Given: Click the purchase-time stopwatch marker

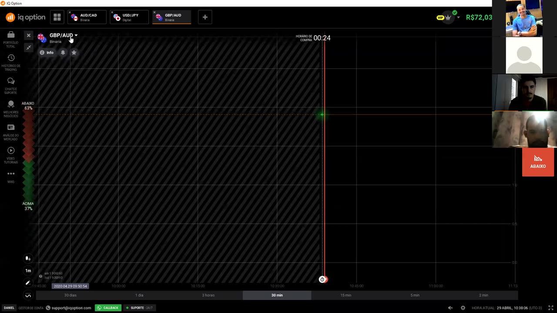Looking at the screenshot, I should click(x=322, y=280).
